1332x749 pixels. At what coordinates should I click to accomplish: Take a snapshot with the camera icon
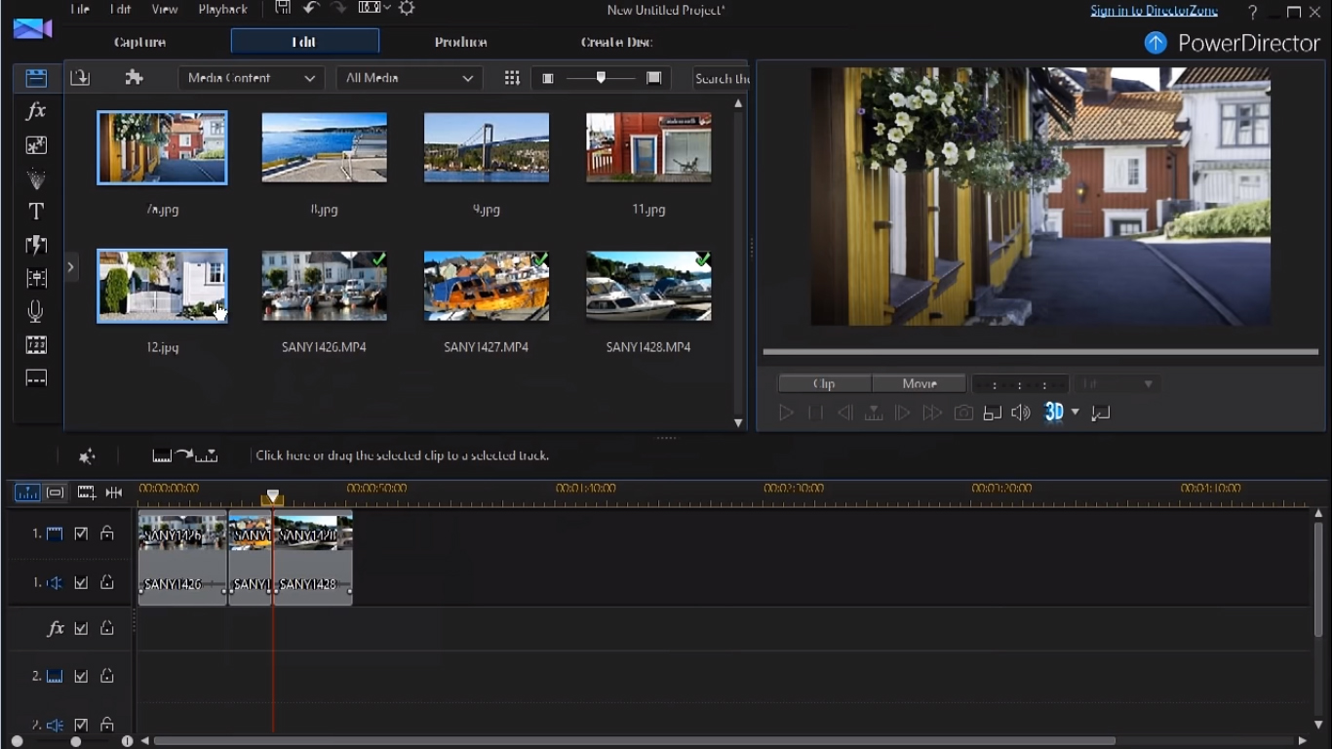(x=963, y=413)
